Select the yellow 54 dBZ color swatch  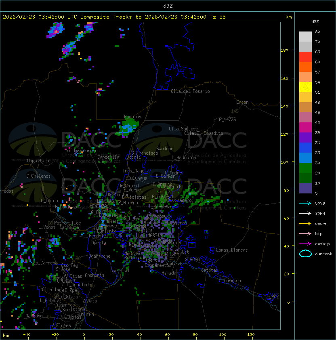(x=305, y=87)
